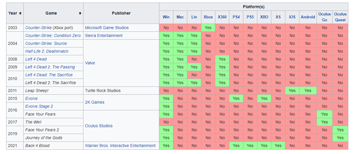Viewport: 353px width, 154px height.
Task: Click the Evolve Stage 2 link
Action: click(39, 106)
